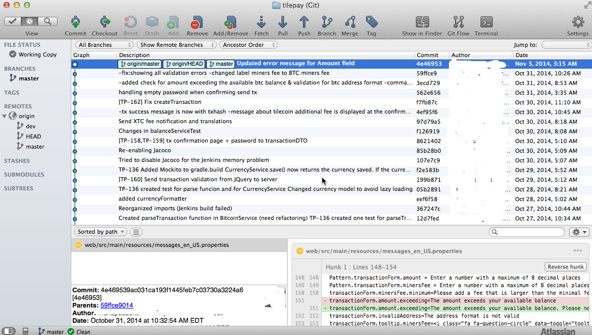Click the Tag toolbar icon
Screen dimensions: 592x335
(372, 22)
